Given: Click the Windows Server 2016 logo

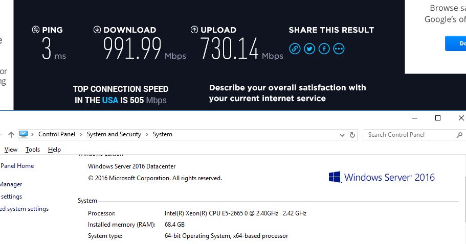Looking at the screenshot, I should coord(381,177).
